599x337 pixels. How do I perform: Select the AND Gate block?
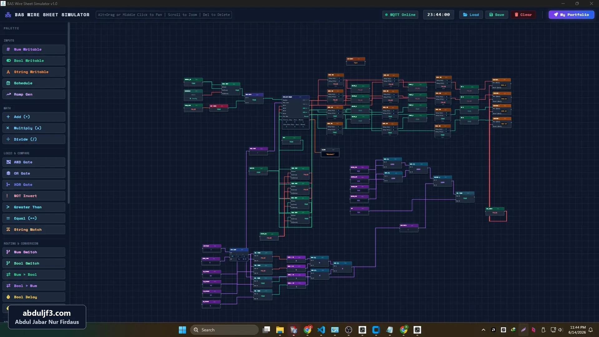pos(34,162)
